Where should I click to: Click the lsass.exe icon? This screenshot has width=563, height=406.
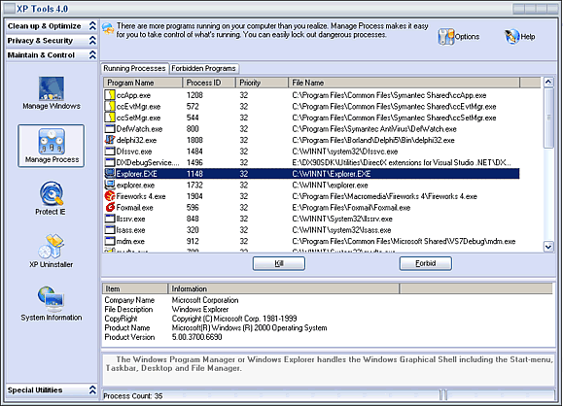click(x=110, y=230)
